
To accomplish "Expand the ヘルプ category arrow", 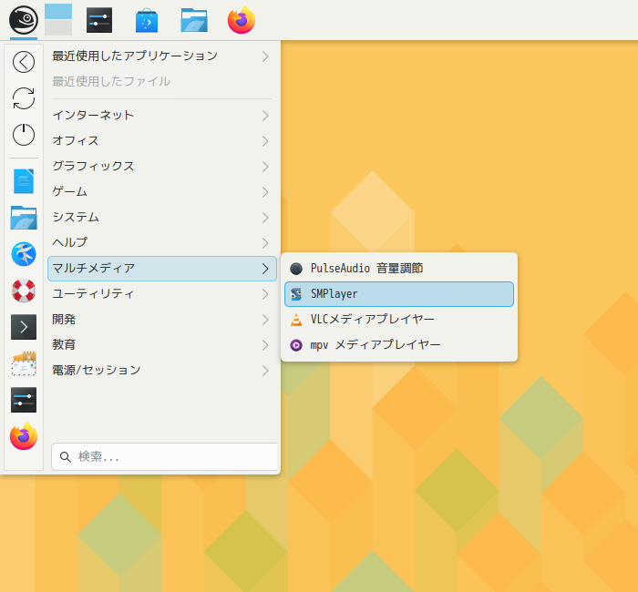I will tap(265, 243).
